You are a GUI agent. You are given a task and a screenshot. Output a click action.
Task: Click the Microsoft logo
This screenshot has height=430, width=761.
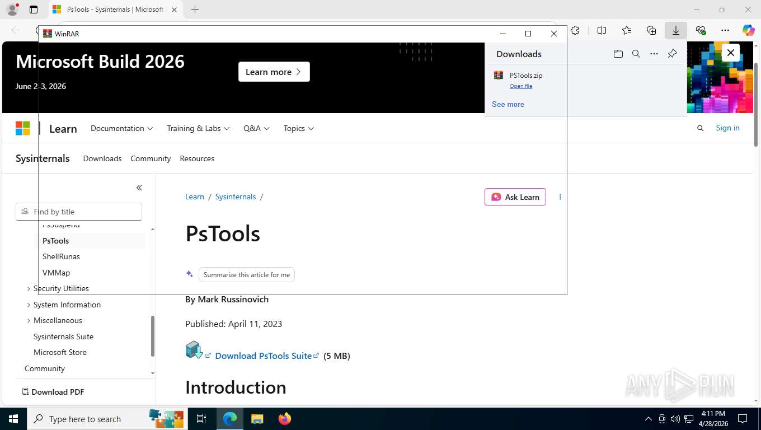click(22, 128)
